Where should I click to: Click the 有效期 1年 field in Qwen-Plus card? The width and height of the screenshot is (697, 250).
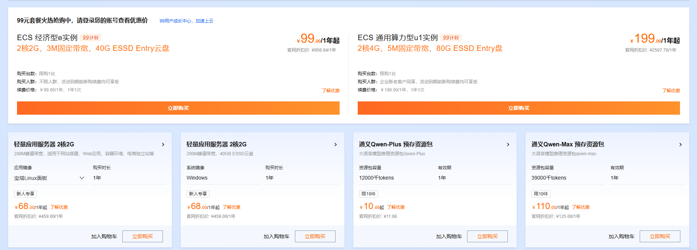(474, 178)
